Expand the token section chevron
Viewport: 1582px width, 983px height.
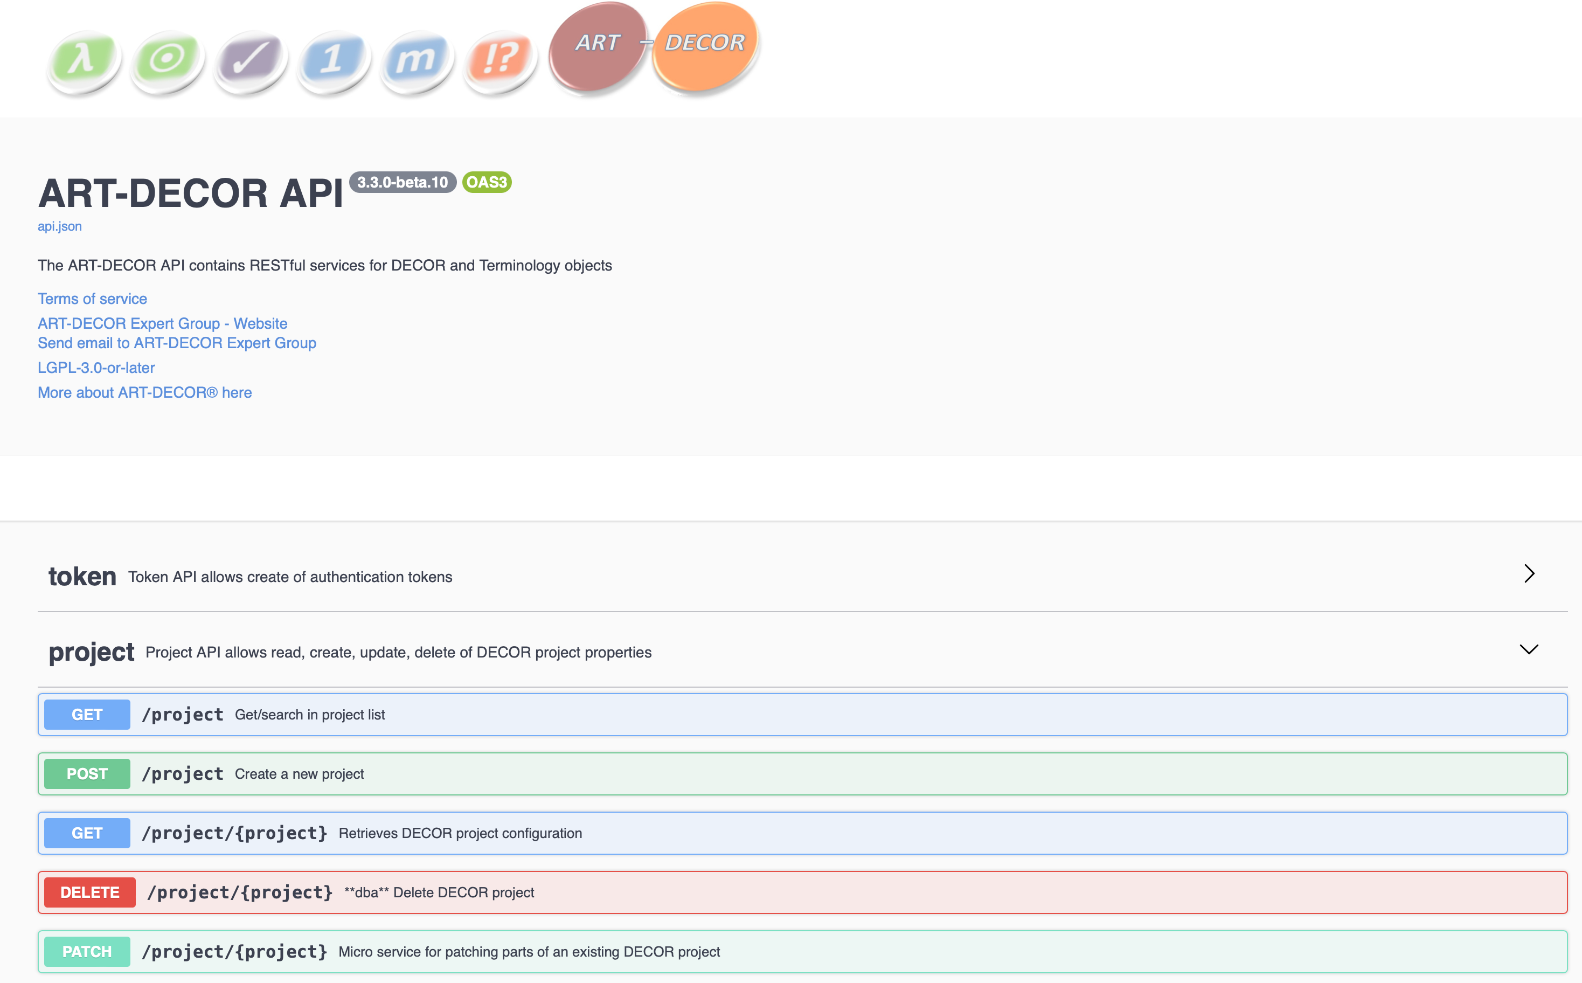[x=1529, y=573]
